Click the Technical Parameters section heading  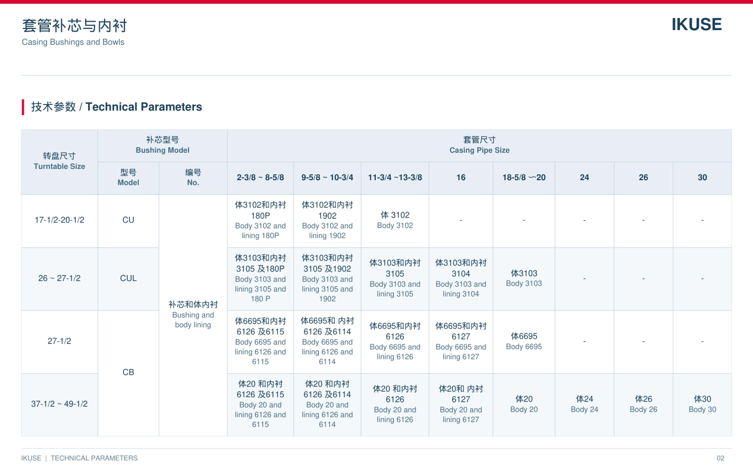pos(116,107)
